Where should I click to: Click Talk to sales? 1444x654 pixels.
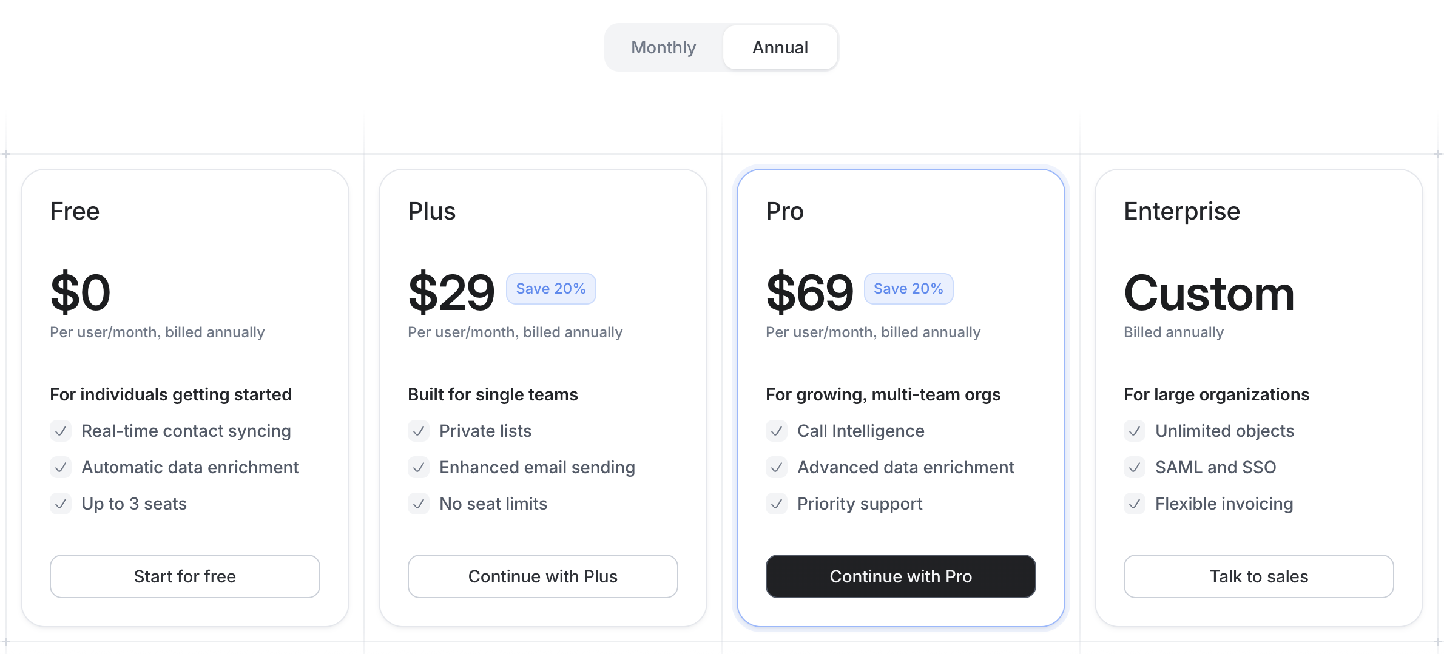coord(1258,576)
